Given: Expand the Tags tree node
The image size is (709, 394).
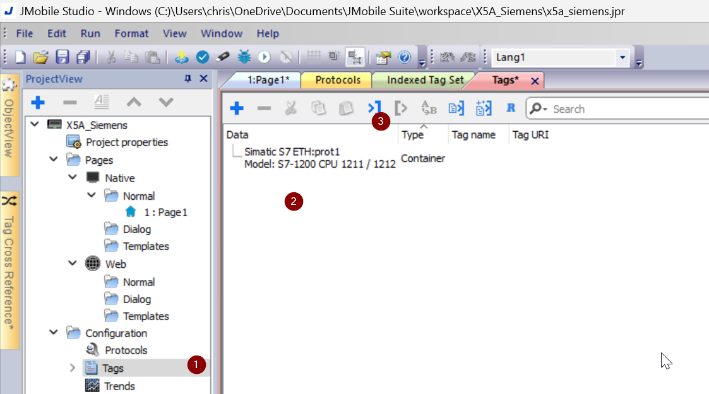Looking at the screenshot, I should pyautogui.click(x=73, y=368).
